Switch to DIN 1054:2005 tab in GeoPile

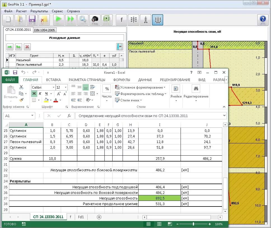pyautogui.click(x=45, y=30)
